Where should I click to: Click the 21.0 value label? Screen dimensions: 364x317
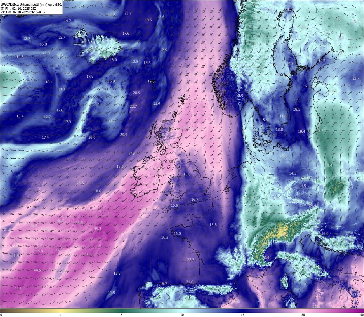(x=190, y=282)
